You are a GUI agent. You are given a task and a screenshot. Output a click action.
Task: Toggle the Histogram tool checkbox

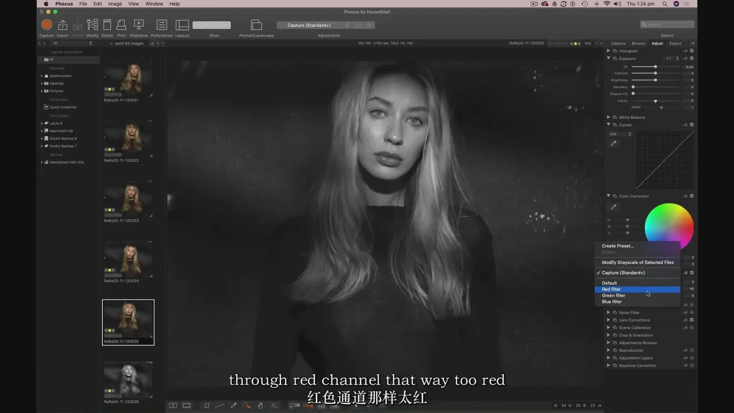tap(692, 51)
